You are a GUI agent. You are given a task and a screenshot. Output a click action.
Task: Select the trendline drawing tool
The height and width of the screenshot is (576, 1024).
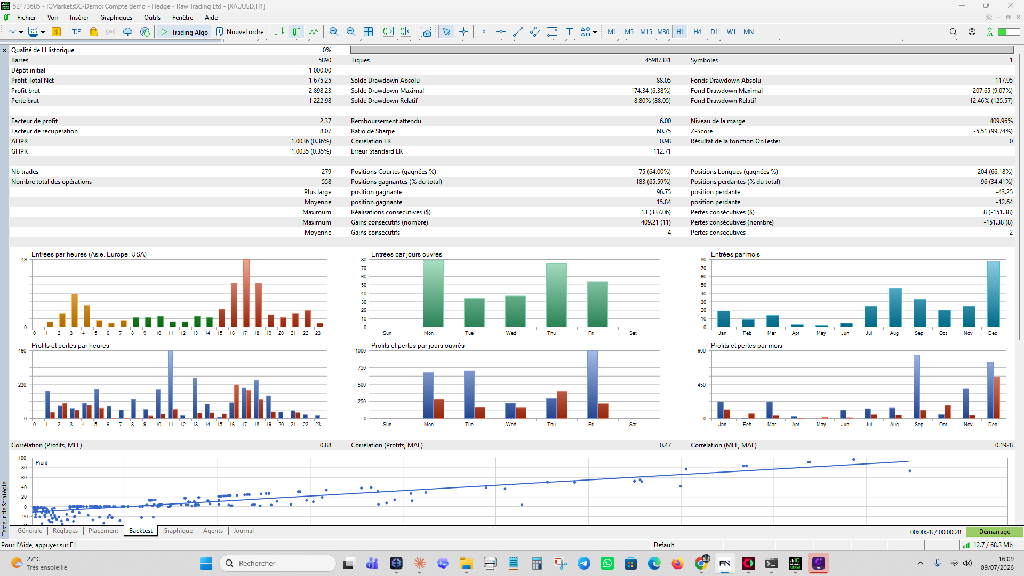[x=518, y=32]
